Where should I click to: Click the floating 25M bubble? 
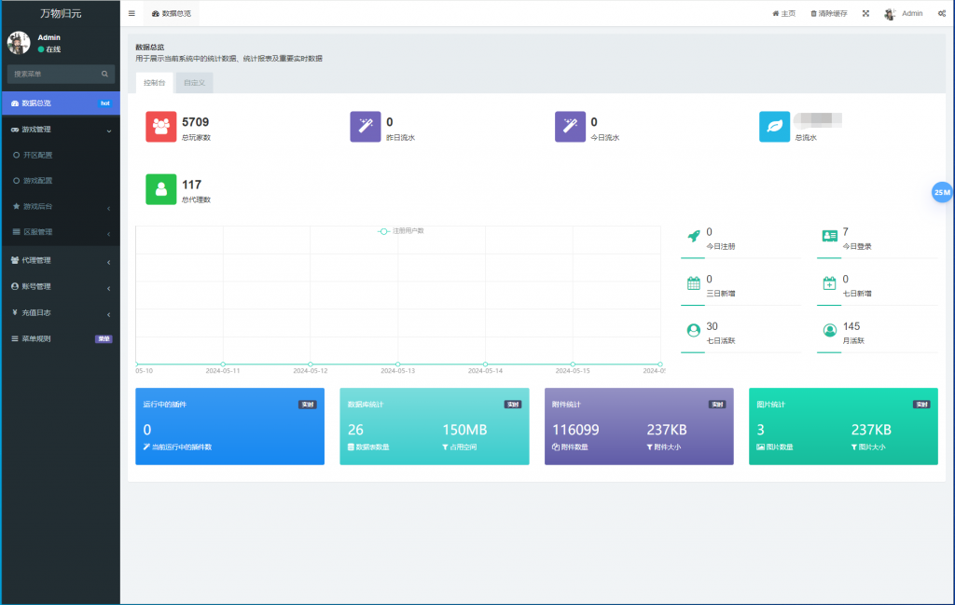942,192
